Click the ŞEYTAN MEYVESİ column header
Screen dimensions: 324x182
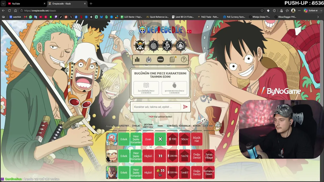tap(148, 126)
